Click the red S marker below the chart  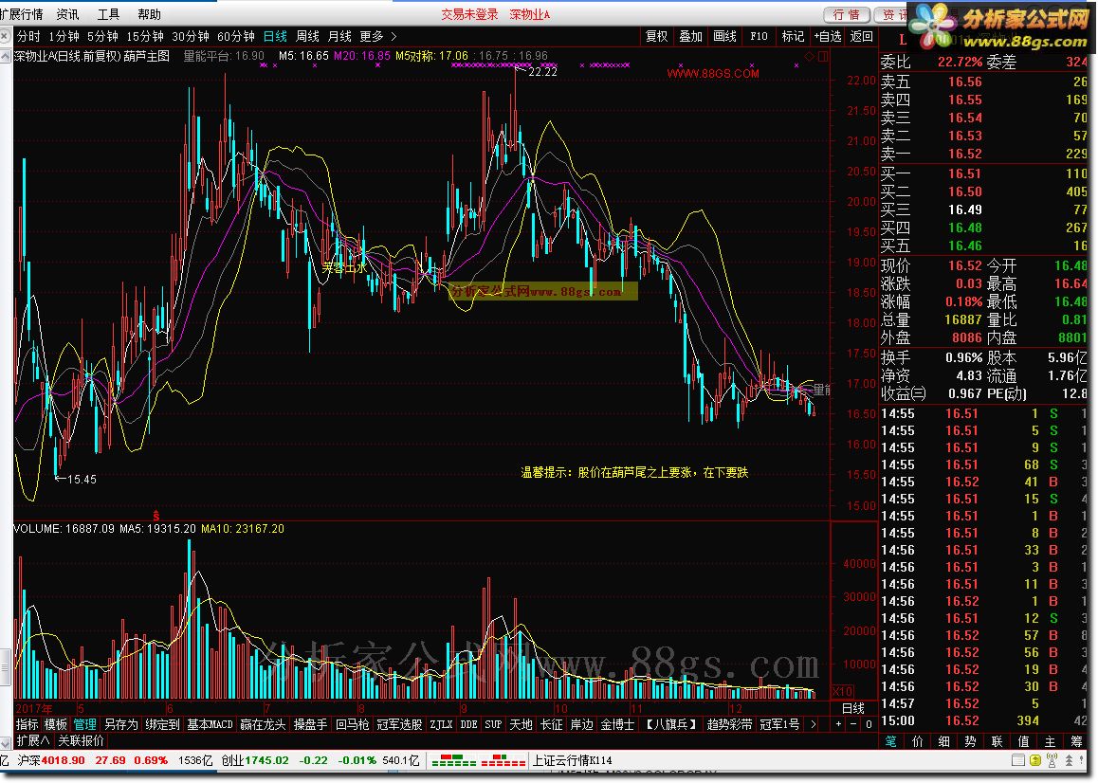pyautogui.click(x=156, y=516)
